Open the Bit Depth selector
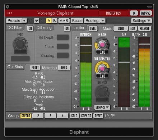 pos(63,37)
